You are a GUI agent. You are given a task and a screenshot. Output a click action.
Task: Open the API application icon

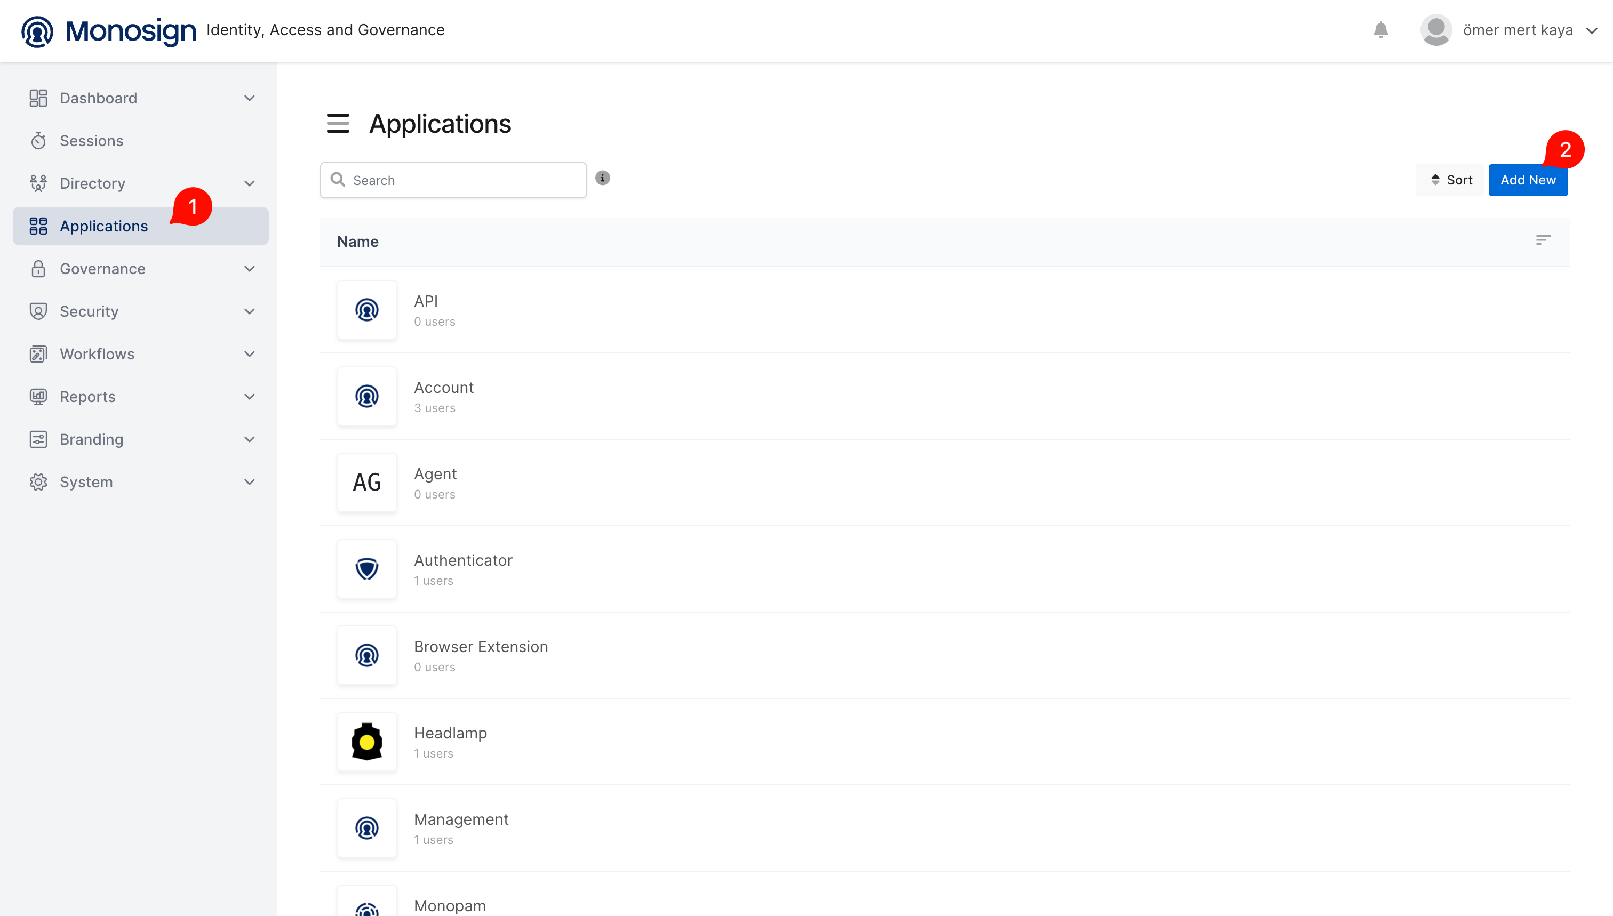pos(367,310)
